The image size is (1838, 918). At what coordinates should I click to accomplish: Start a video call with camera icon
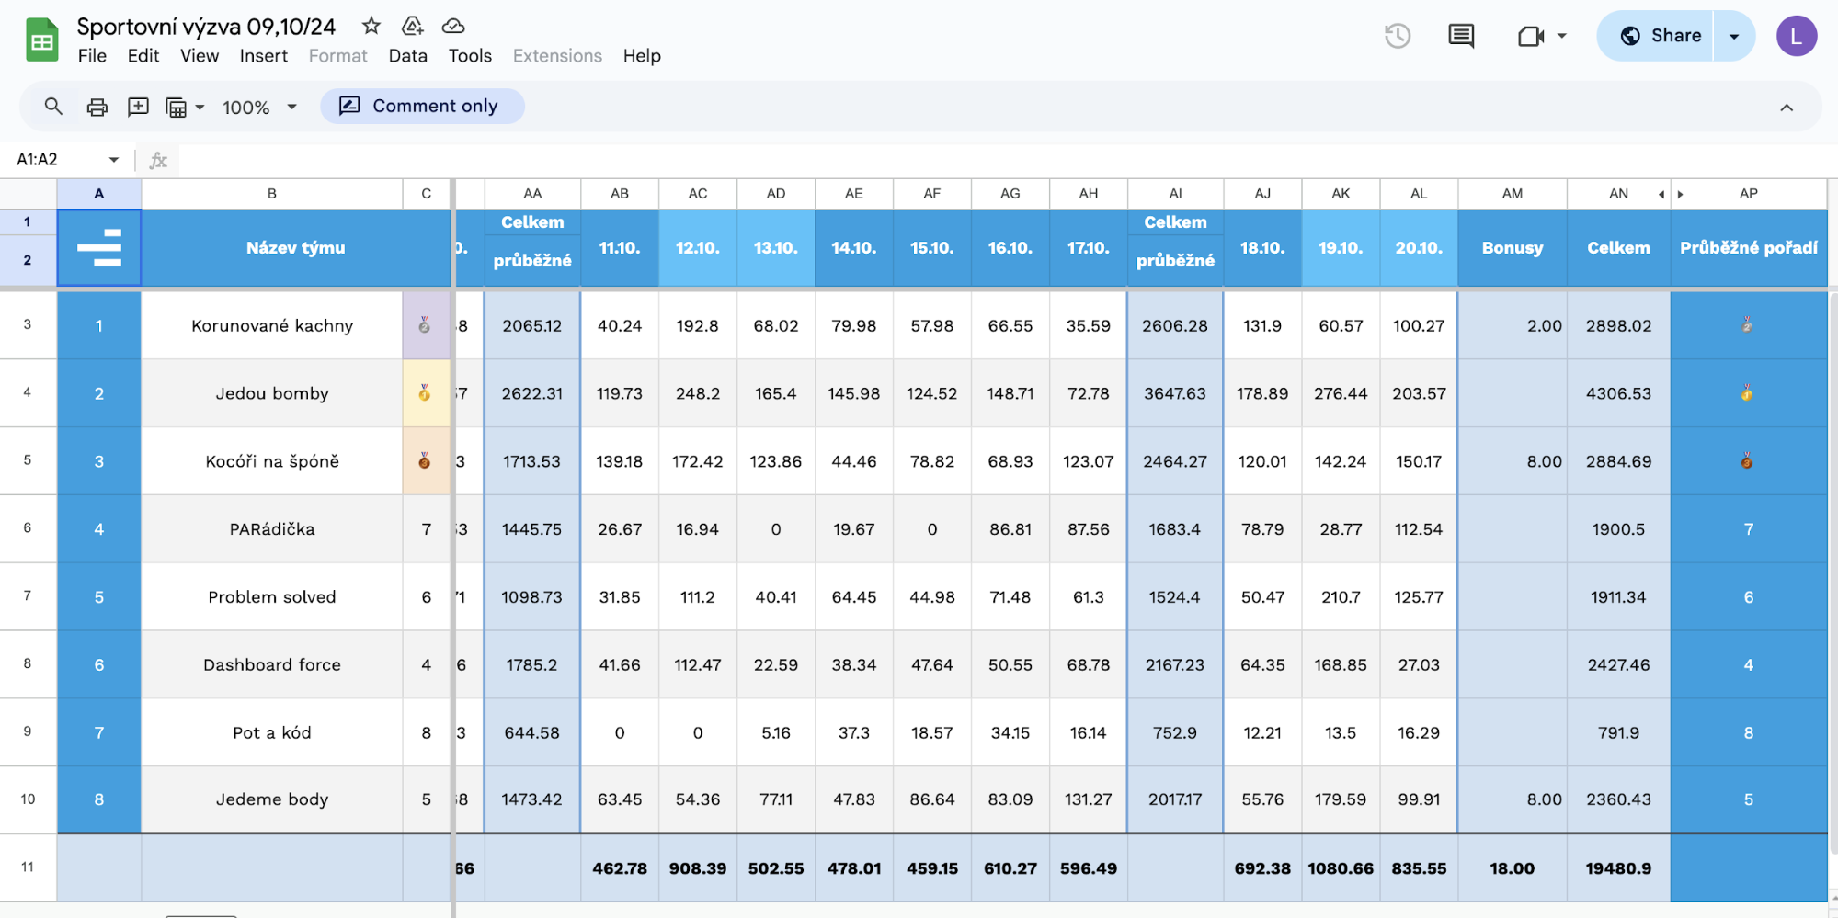pyautogui.click(x=1531, y=36)
